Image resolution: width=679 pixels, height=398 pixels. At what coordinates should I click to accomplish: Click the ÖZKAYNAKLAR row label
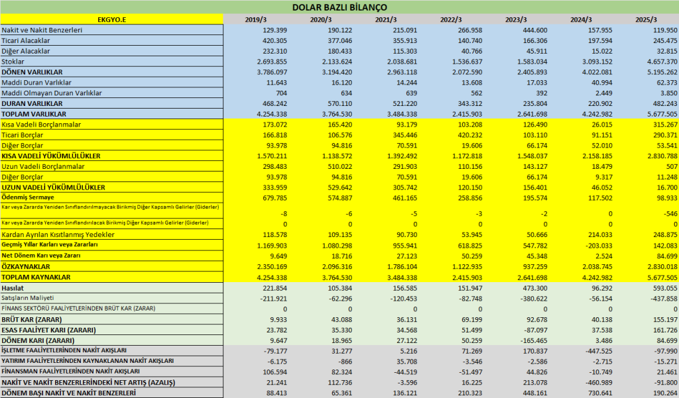click(x=26, y=266)
